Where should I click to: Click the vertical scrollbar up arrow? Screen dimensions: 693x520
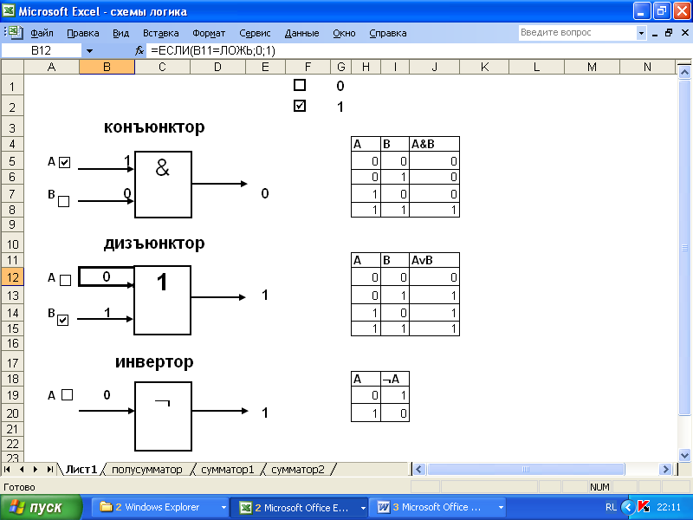(x=684, y=72)
